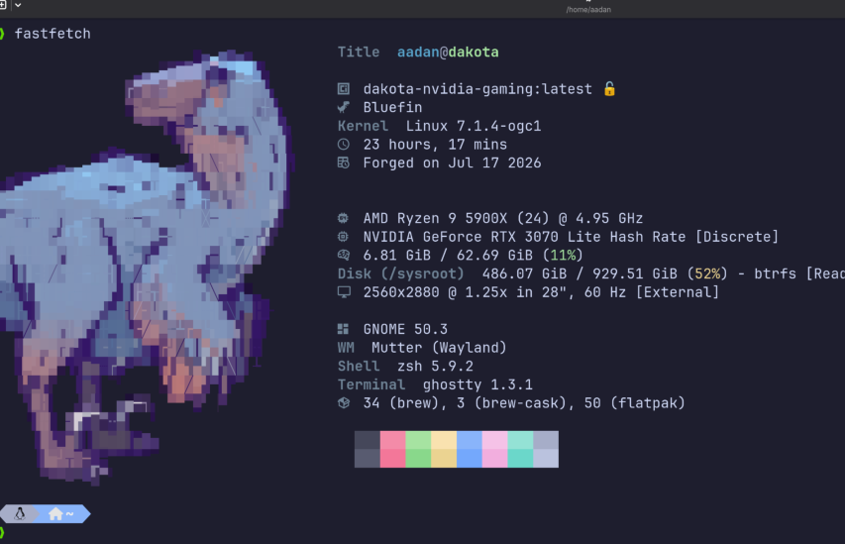Click NVIDIA GeForce RTX 3070 text
Viewport: 845px width, 544px height.
461,237
